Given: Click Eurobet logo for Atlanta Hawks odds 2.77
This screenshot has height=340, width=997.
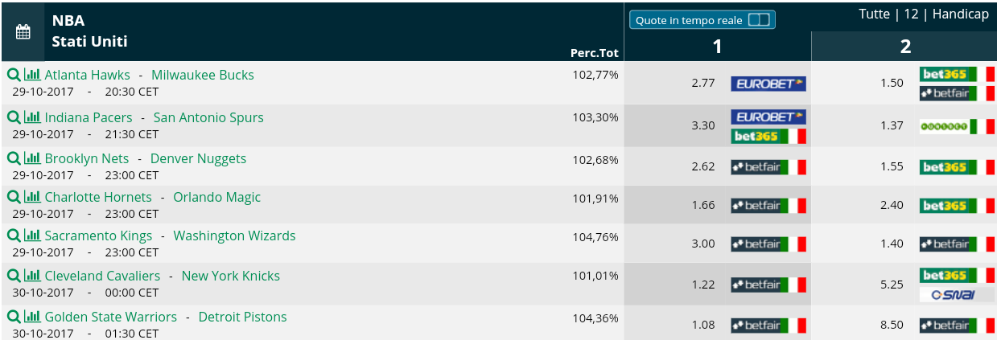Looking at the screenshot, I should [x=768, y=83].
